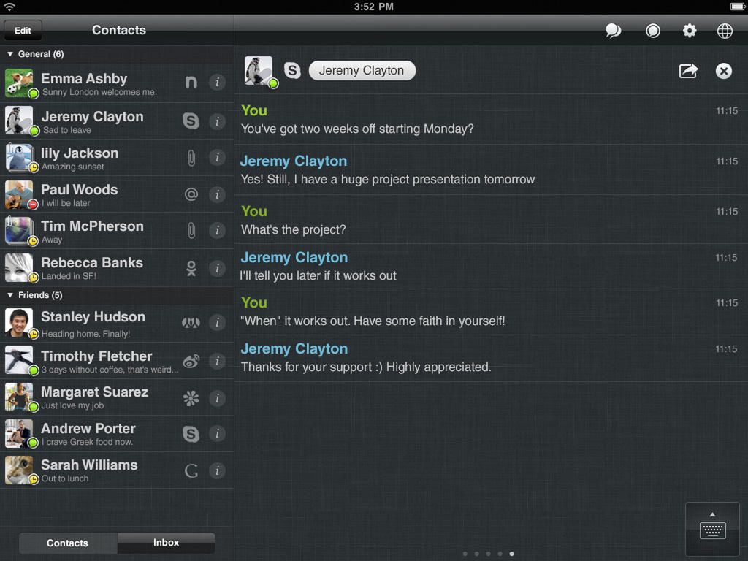Tap Skype icon beside Jeremy Clayton contact
This screenshot has width=748, height=561.
pyautogui.click(x=191, y=121)
